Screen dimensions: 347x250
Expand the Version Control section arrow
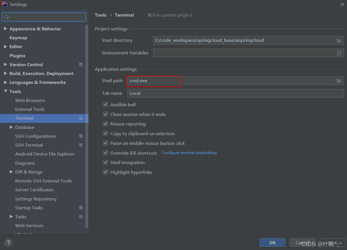(5, 64)
